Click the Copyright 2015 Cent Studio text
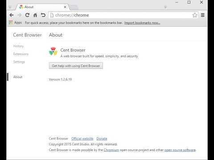This screenshot has width=214, height=160. point(83,144)
